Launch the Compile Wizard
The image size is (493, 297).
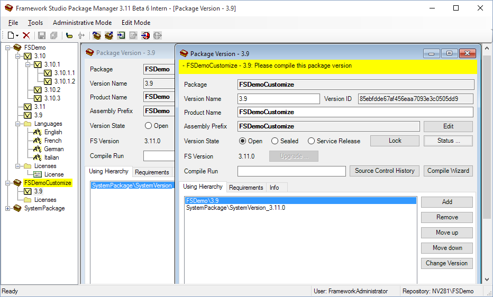(x=448, y=171)
